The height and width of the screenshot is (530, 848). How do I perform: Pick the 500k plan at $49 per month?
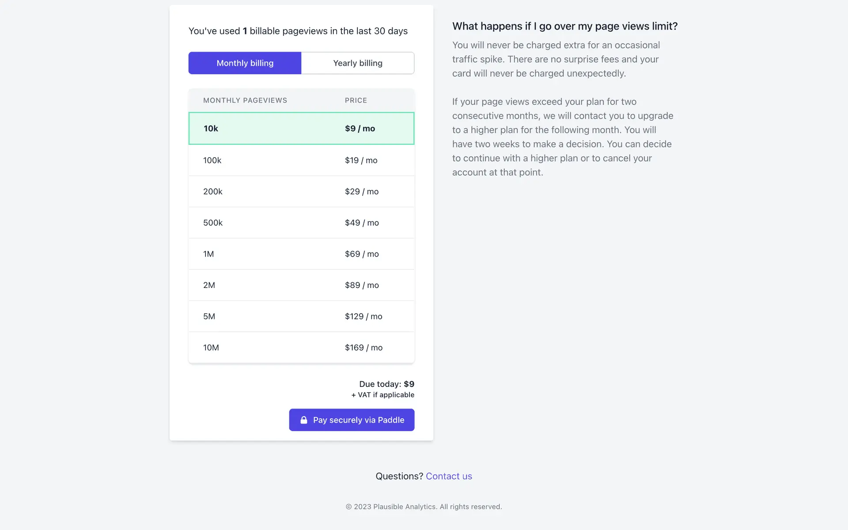[301, 223]
